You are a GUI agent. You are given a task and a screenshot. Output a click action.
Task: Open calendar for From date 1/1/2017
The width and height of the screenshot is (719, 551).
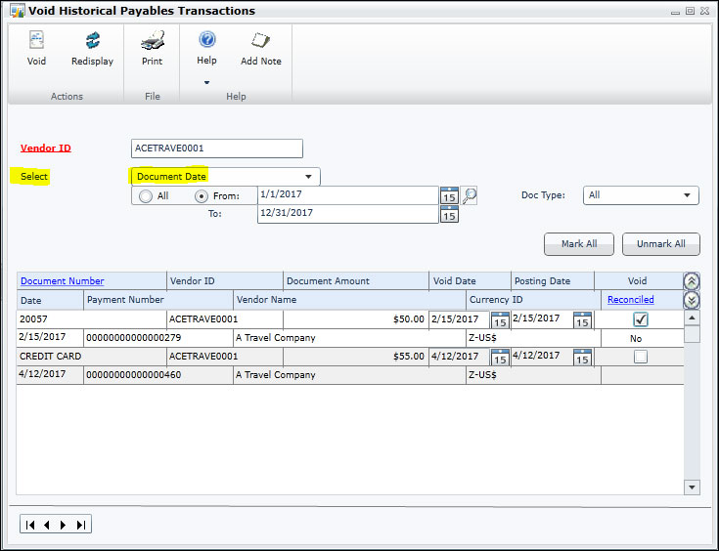(449, 195)
